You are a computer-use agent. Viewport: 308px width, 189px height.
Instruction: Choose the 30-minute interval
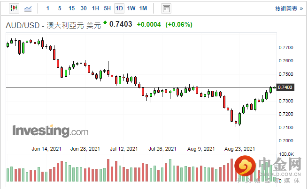pos(84,8)
